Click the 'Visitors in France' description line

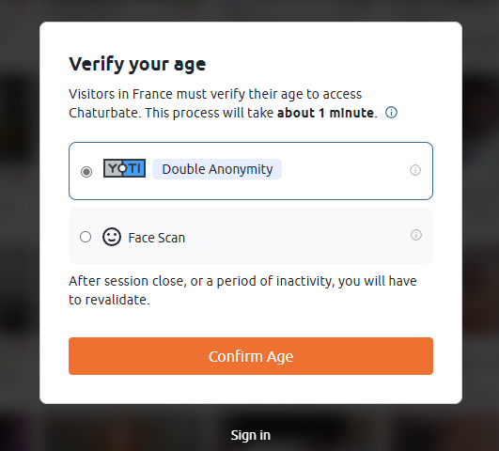point(215,94)
